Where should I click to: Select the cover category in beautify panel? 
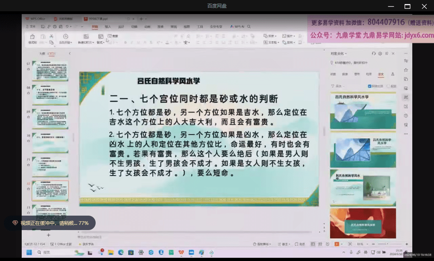(x=333, y=74)
